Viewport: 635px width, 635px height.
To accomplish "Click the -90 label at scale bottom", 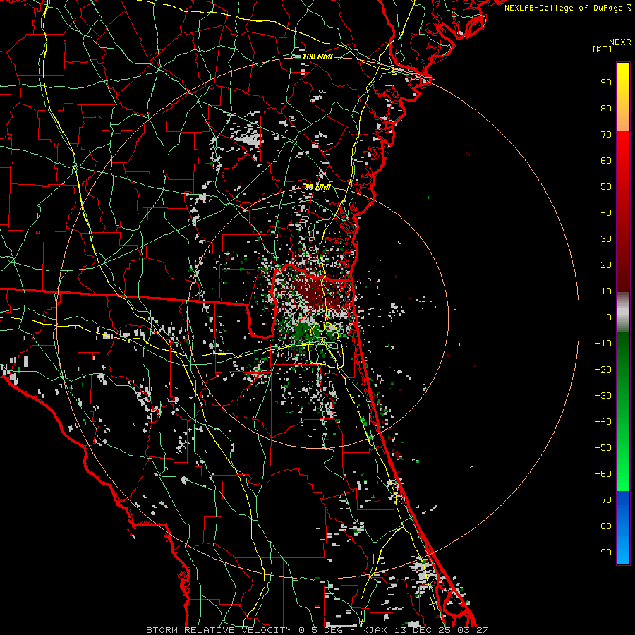I will pyautogui.click(x=604, y=552).
